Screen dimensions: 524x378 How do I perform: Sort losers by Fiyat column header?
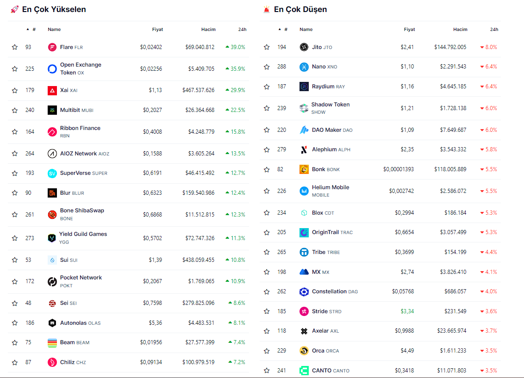pyautogui.click(x=409, y=30)
